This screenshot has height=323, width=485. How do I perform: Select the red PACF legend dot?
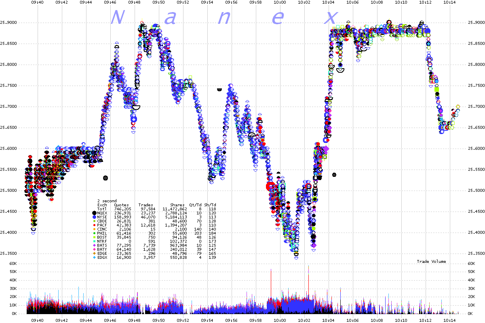tap(94, 225)
